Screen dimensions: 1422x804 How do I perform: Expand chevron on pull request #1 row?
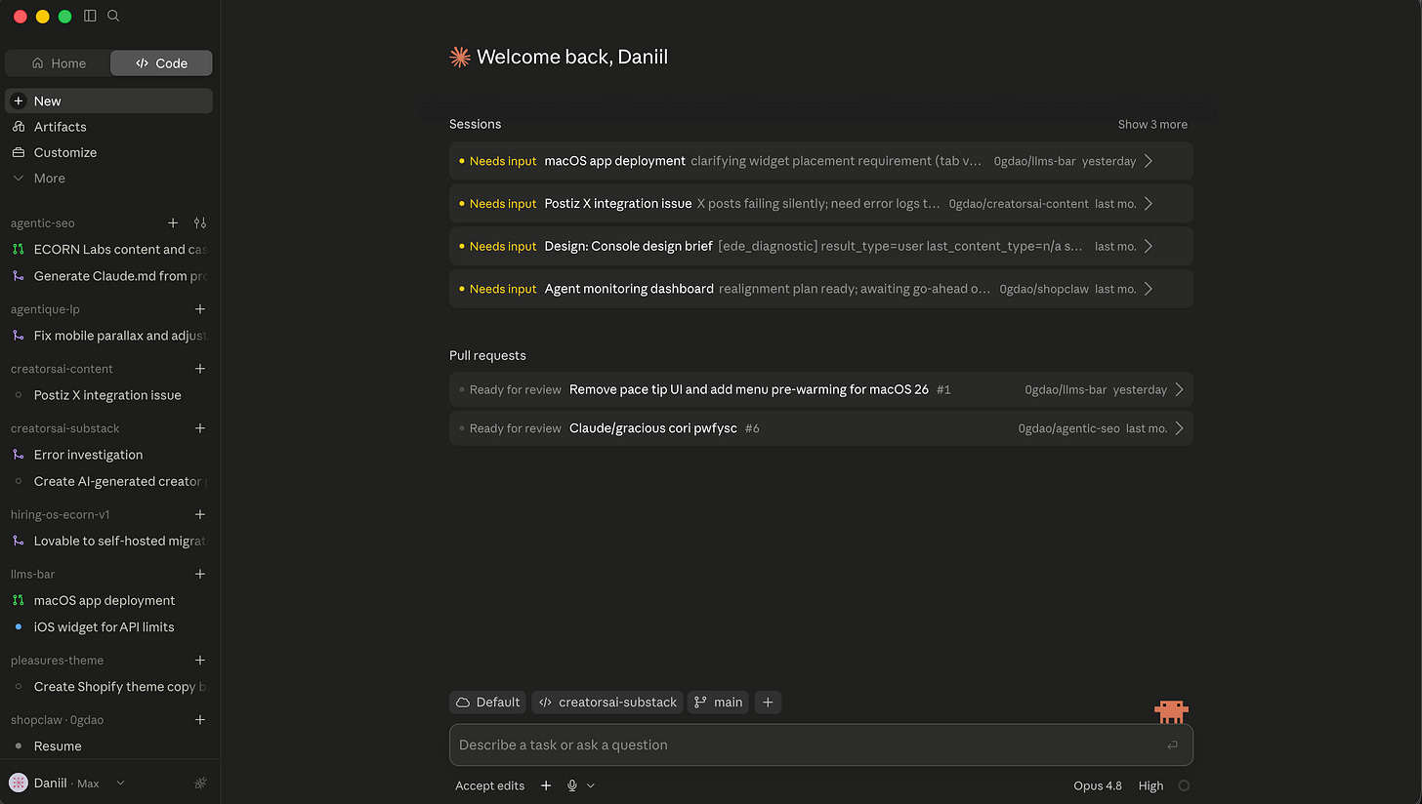[1180, 389]
